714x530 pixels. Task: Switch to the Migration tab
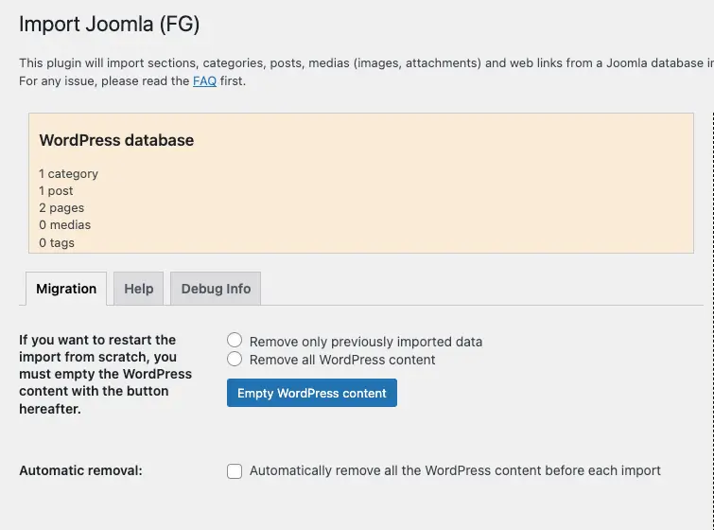coord(66,289)
